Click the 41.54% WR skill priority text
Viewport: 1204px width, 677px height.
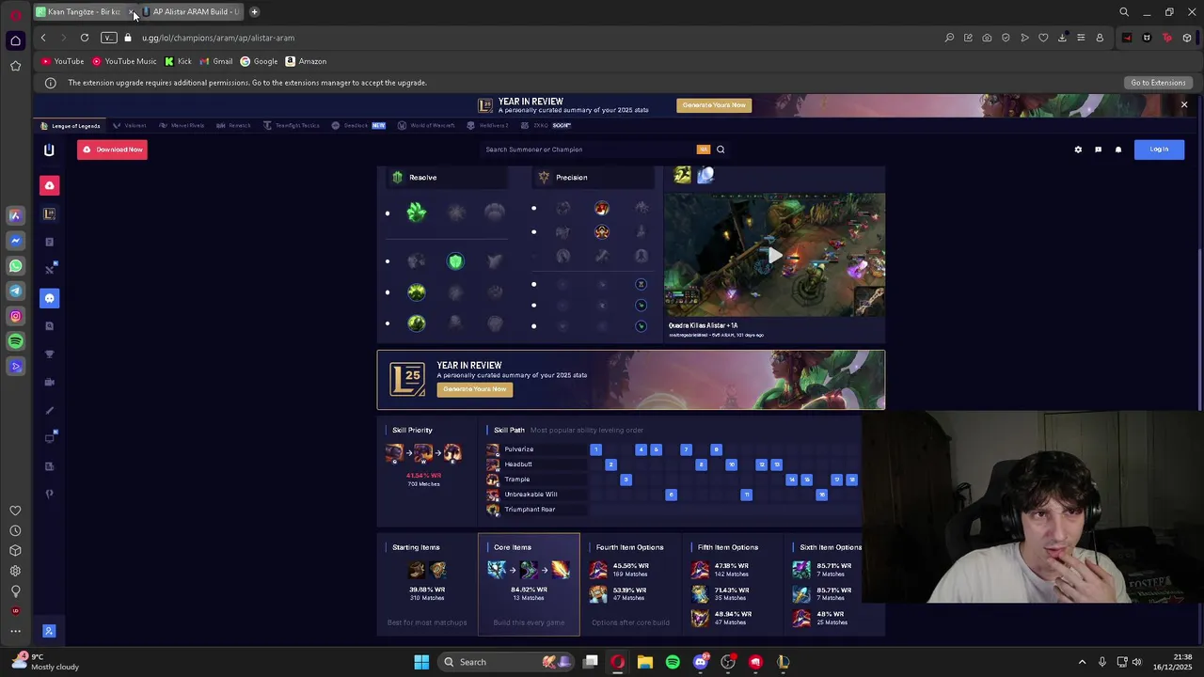[423, 476]
